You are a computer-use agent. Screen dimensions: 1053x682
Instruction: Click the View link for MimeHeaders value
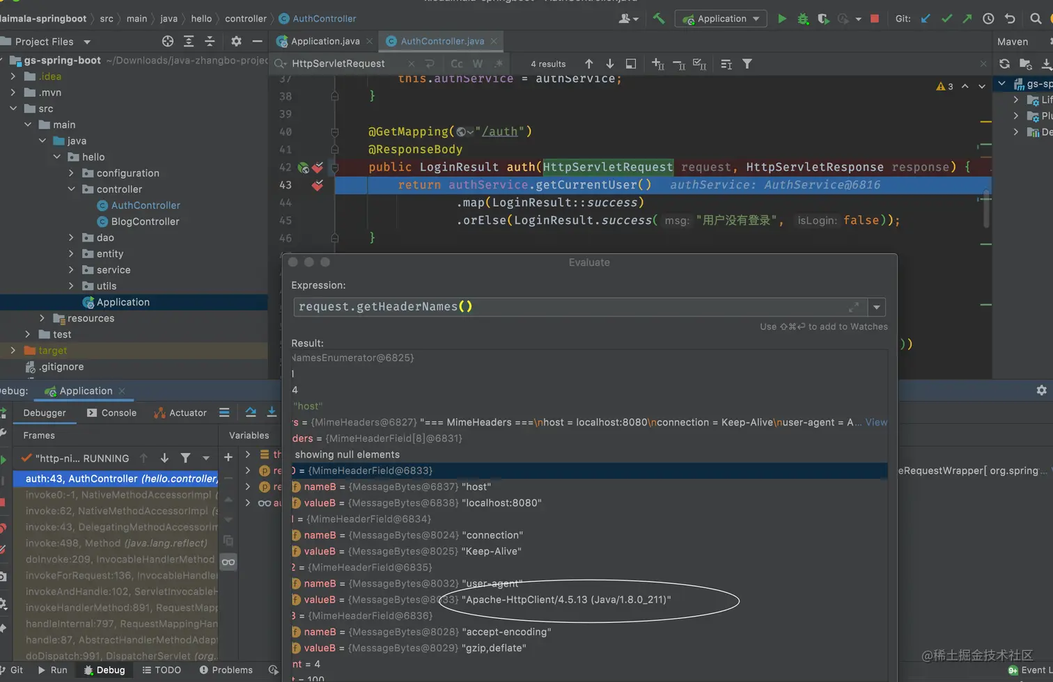coord(876,422)
